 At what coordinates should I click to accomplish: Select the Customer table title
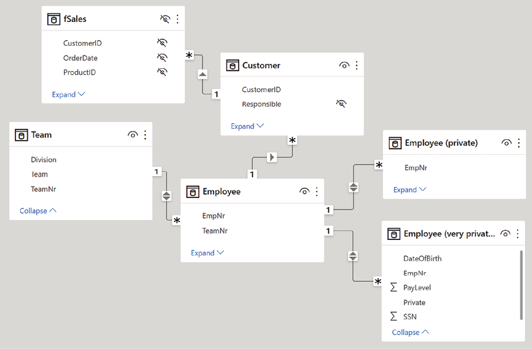(x=261, y=65)
